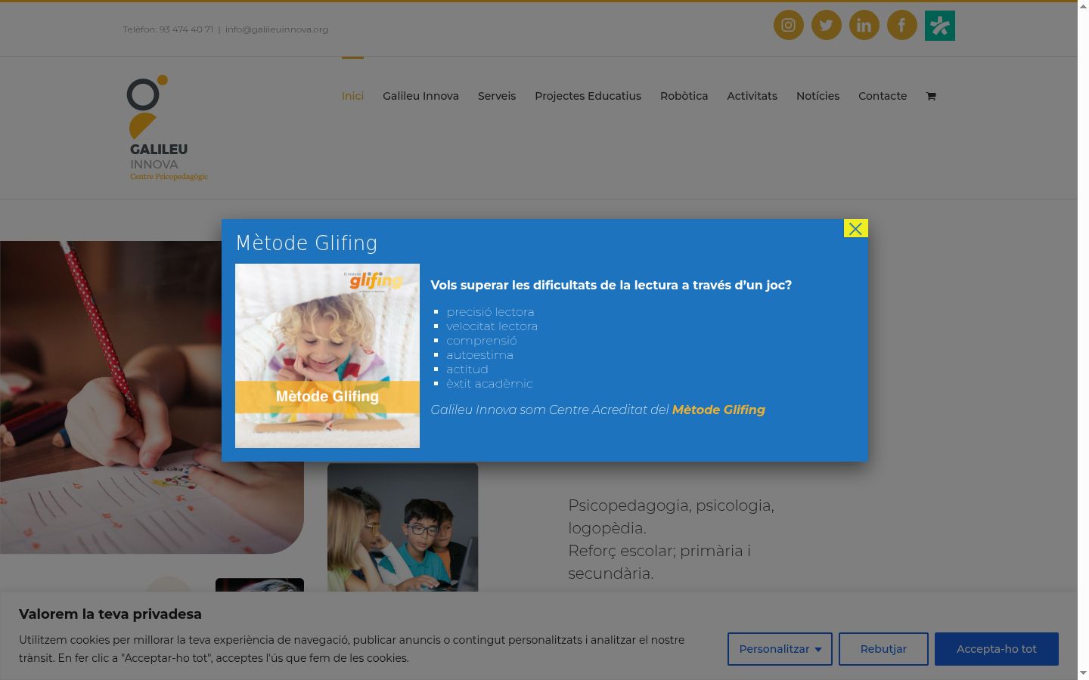Click the photo of children at computer

click(402, 527)
